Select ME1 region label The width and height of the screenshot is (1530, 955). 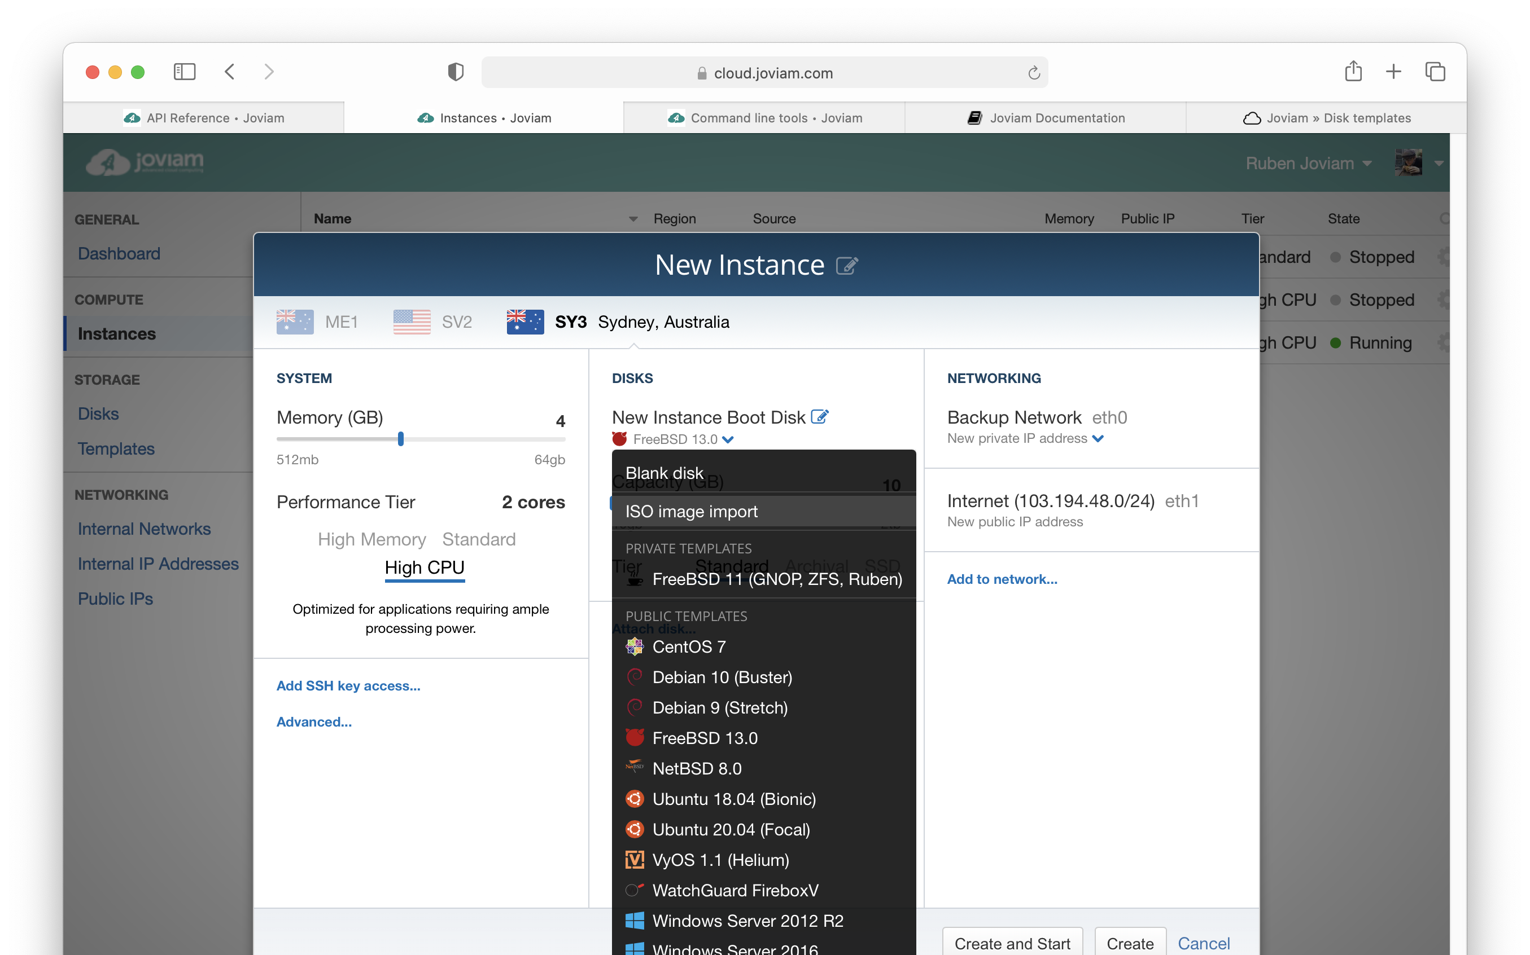pyautogui.click(x=341, y=322)
